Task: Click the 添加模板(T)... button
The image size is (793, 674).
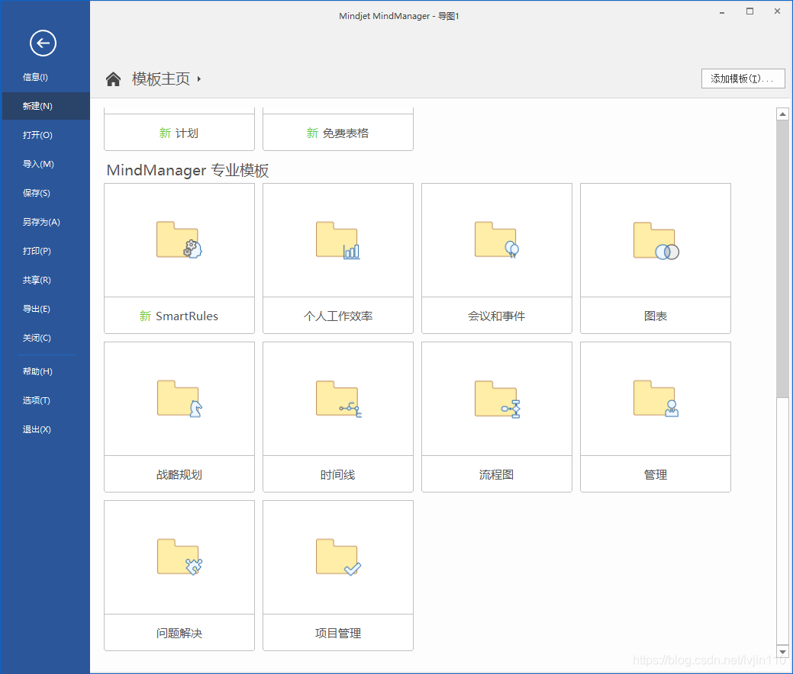Action: (743, 79)
